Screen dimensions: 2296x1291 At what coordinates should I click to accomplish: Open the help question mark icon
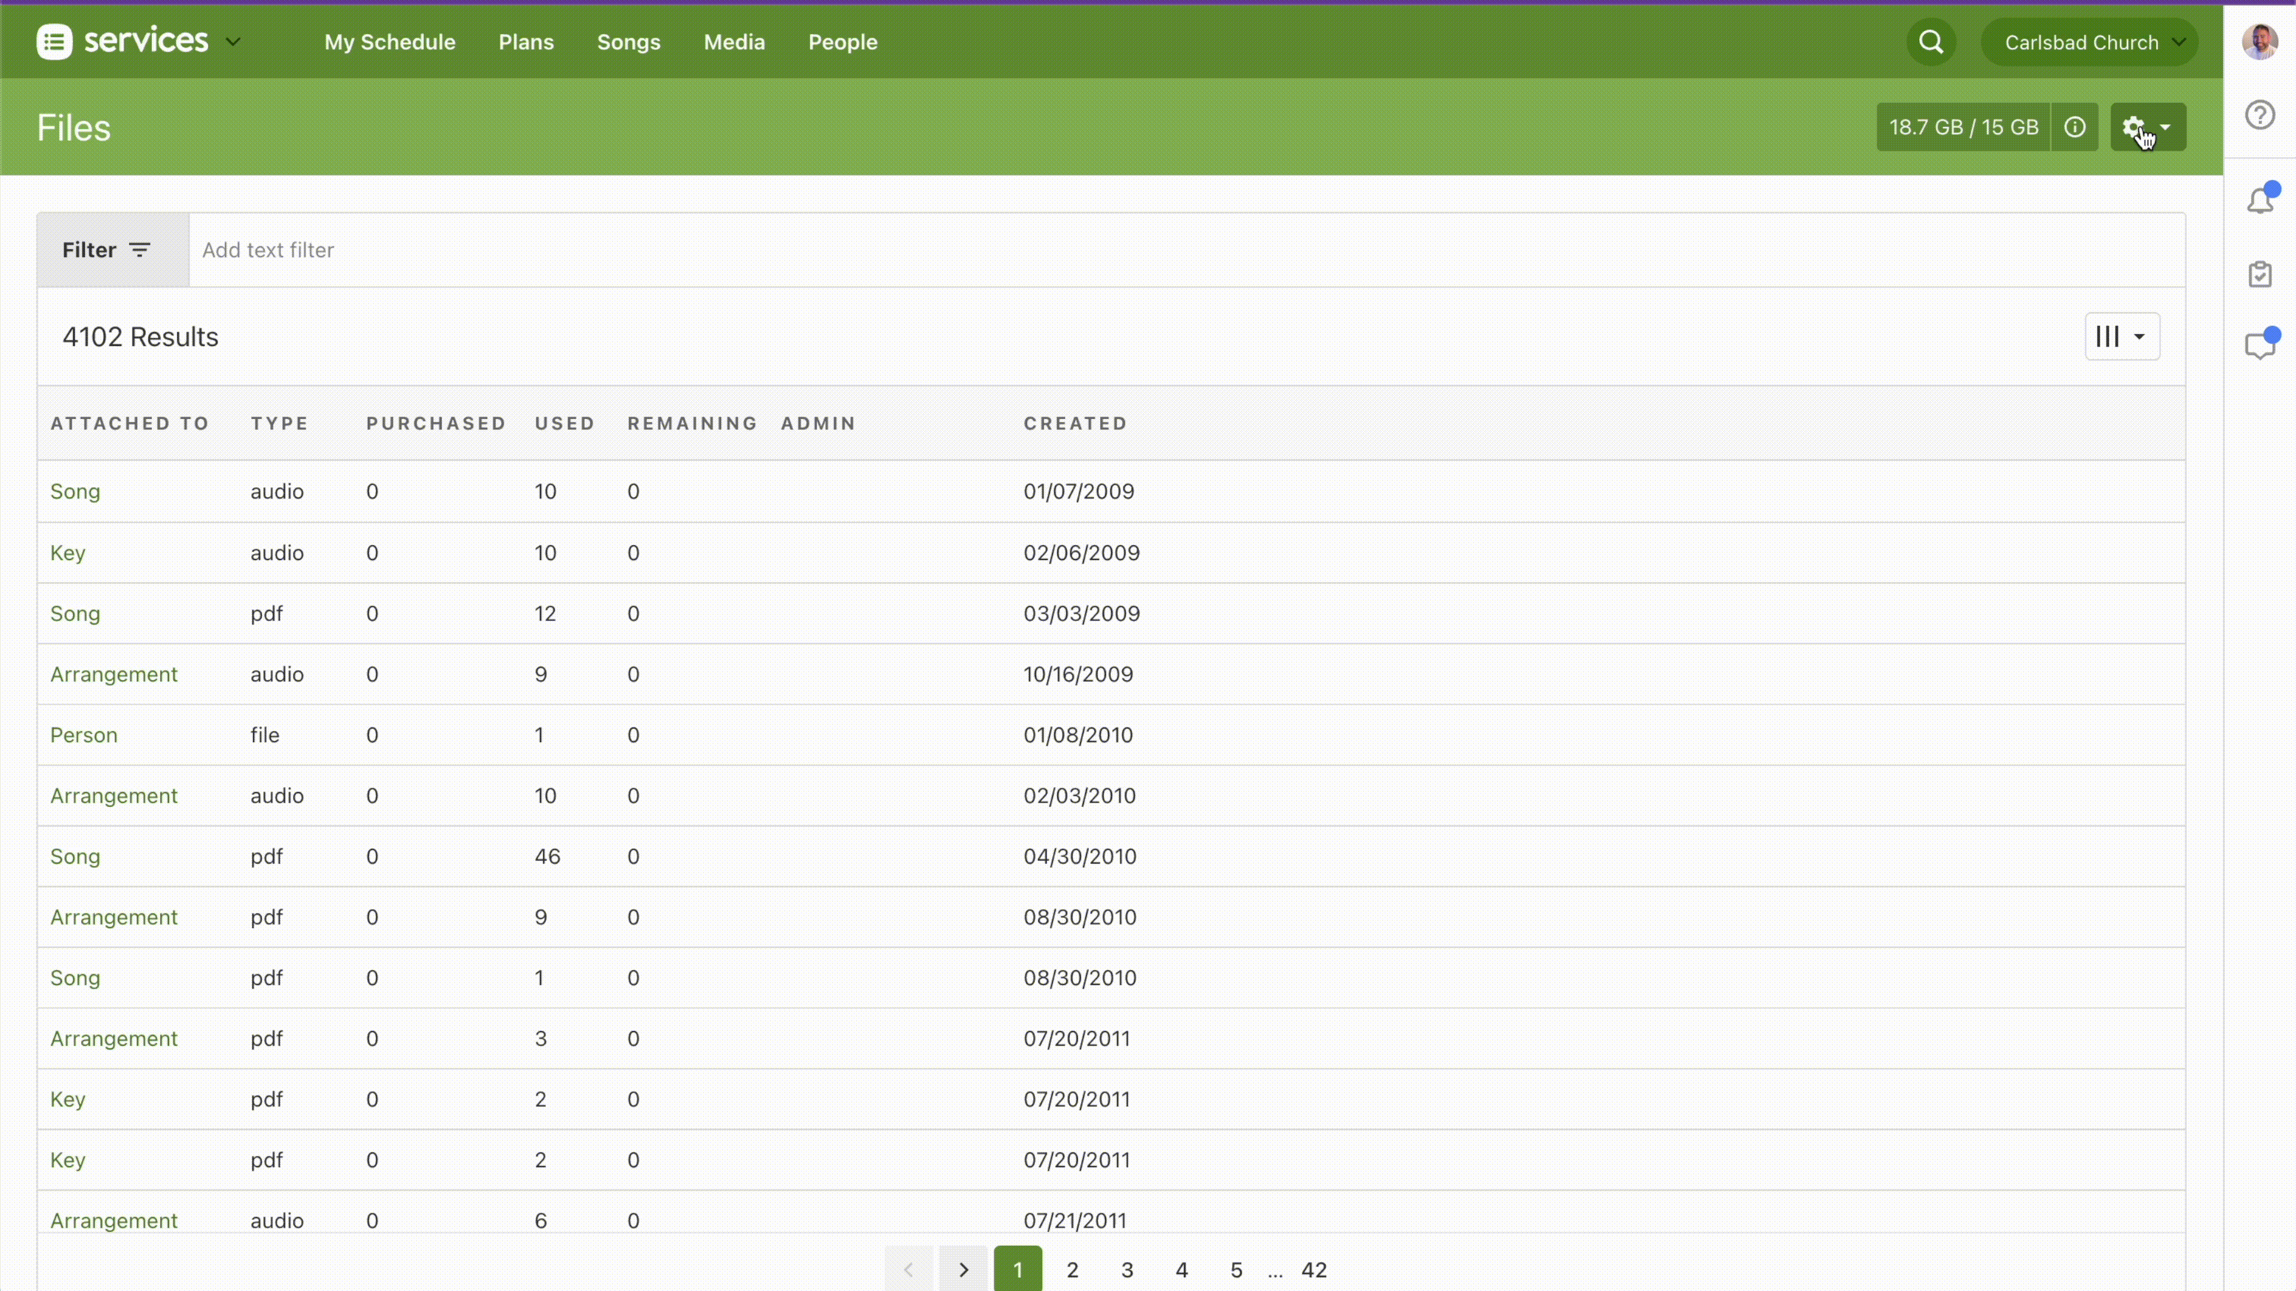point(2260,115)
